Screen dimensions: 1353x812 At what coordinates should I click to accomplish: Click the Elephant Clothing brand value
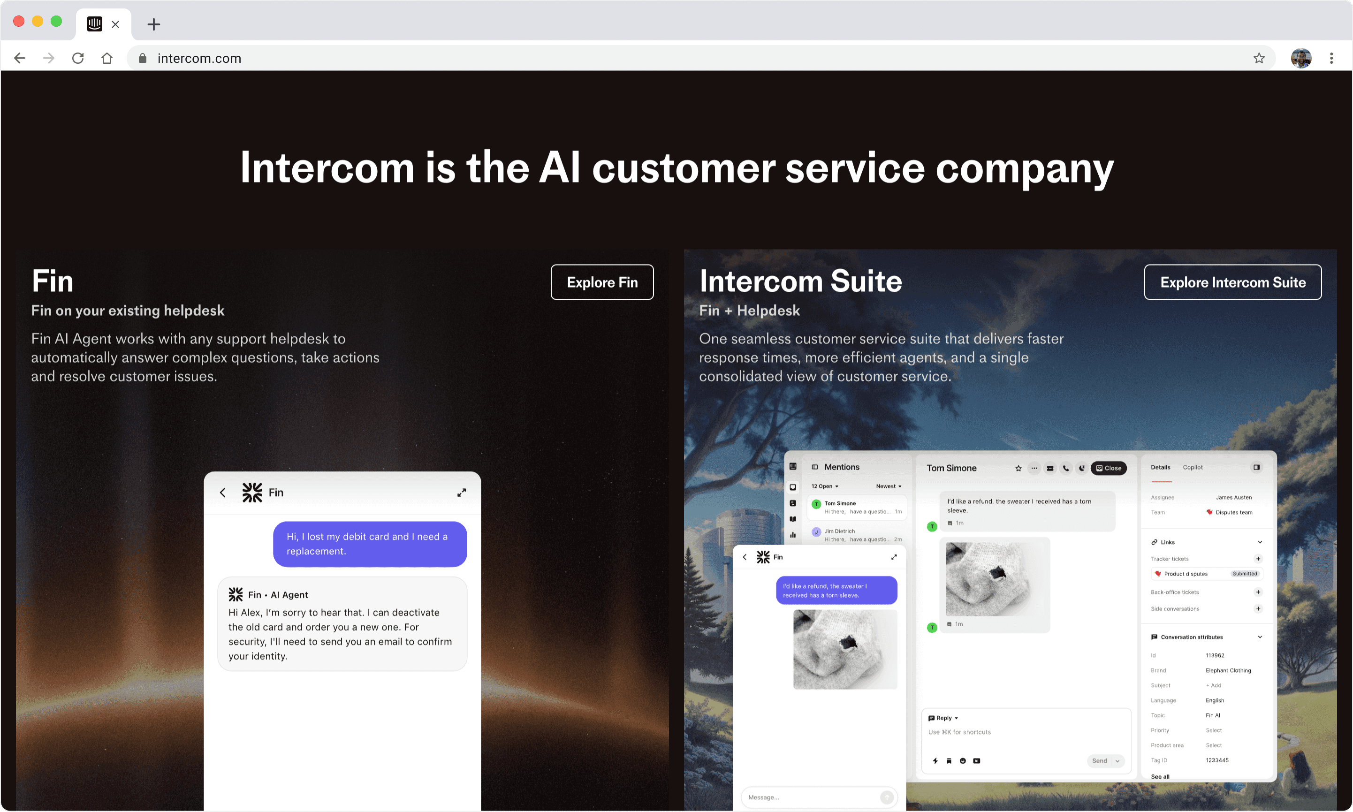pyautogui.click(x=1228, y=671)
